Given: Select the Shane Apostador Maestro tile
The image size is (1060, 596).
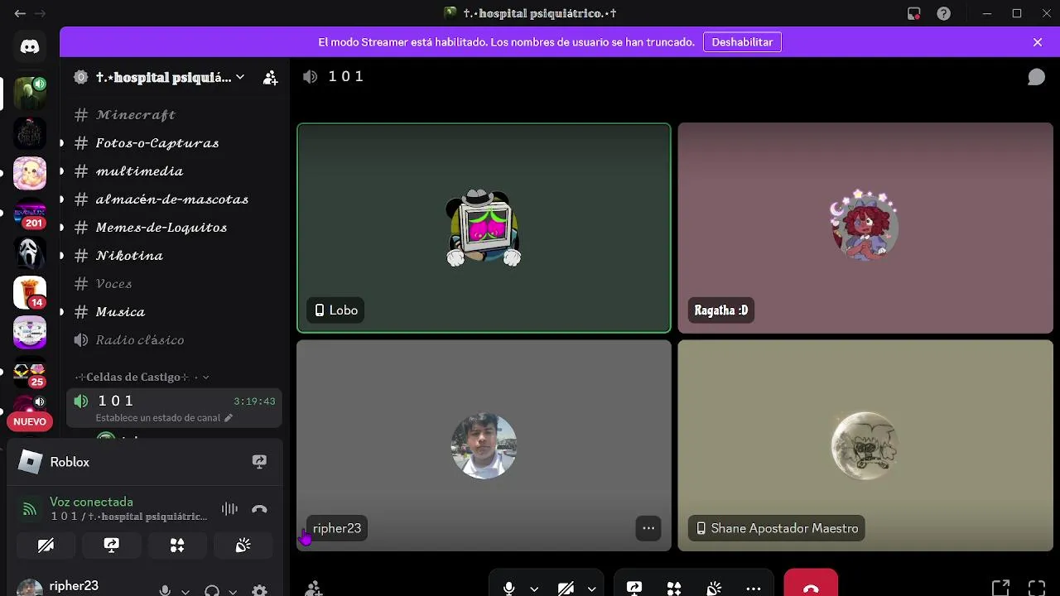Looking at the screenshot, I should tap(865, 445).
